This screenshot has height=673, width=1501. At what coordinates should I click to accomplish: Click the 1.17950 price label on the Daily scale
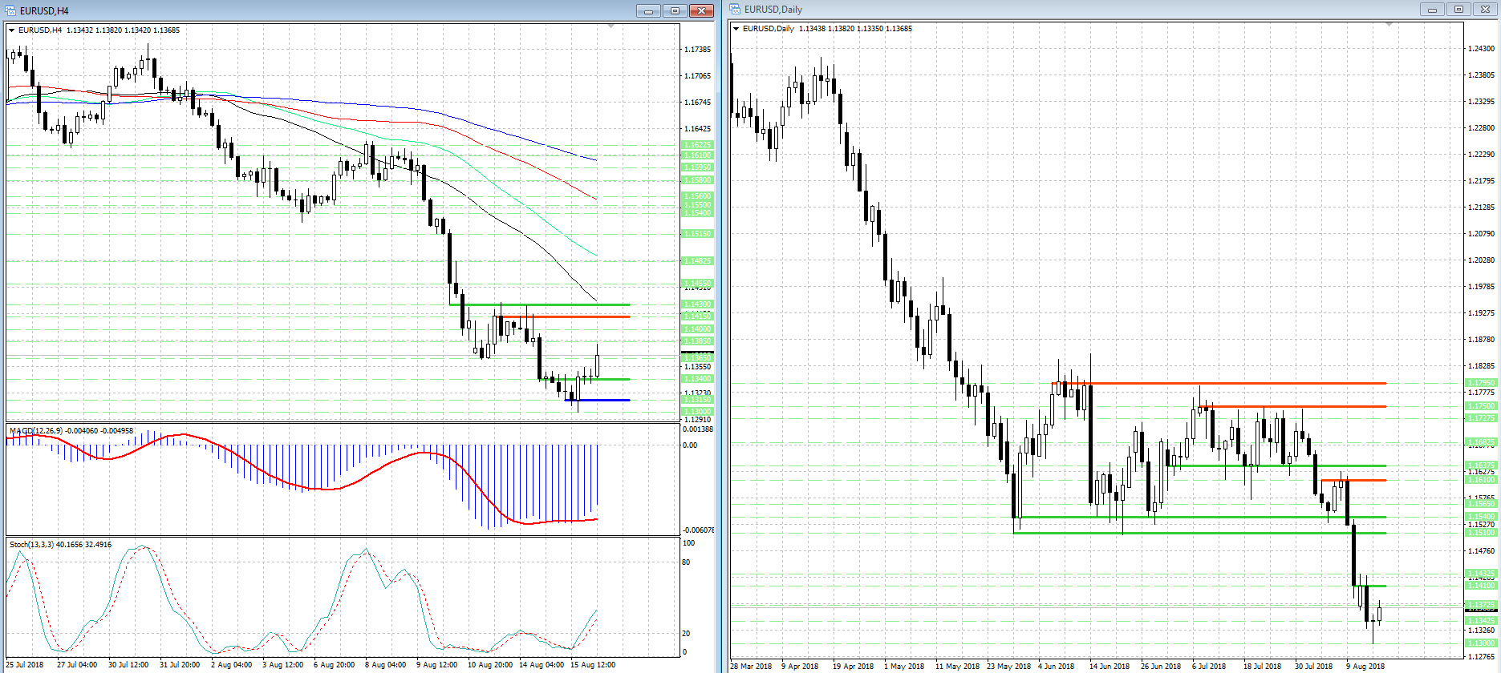(1481, 383)
